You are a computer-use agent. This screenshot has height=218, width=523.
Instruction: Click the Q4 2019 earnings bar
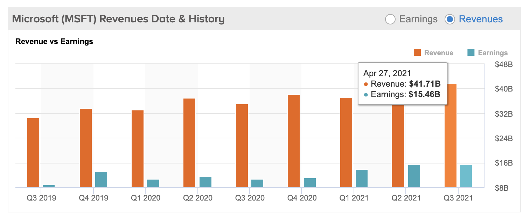click(101, 180)
